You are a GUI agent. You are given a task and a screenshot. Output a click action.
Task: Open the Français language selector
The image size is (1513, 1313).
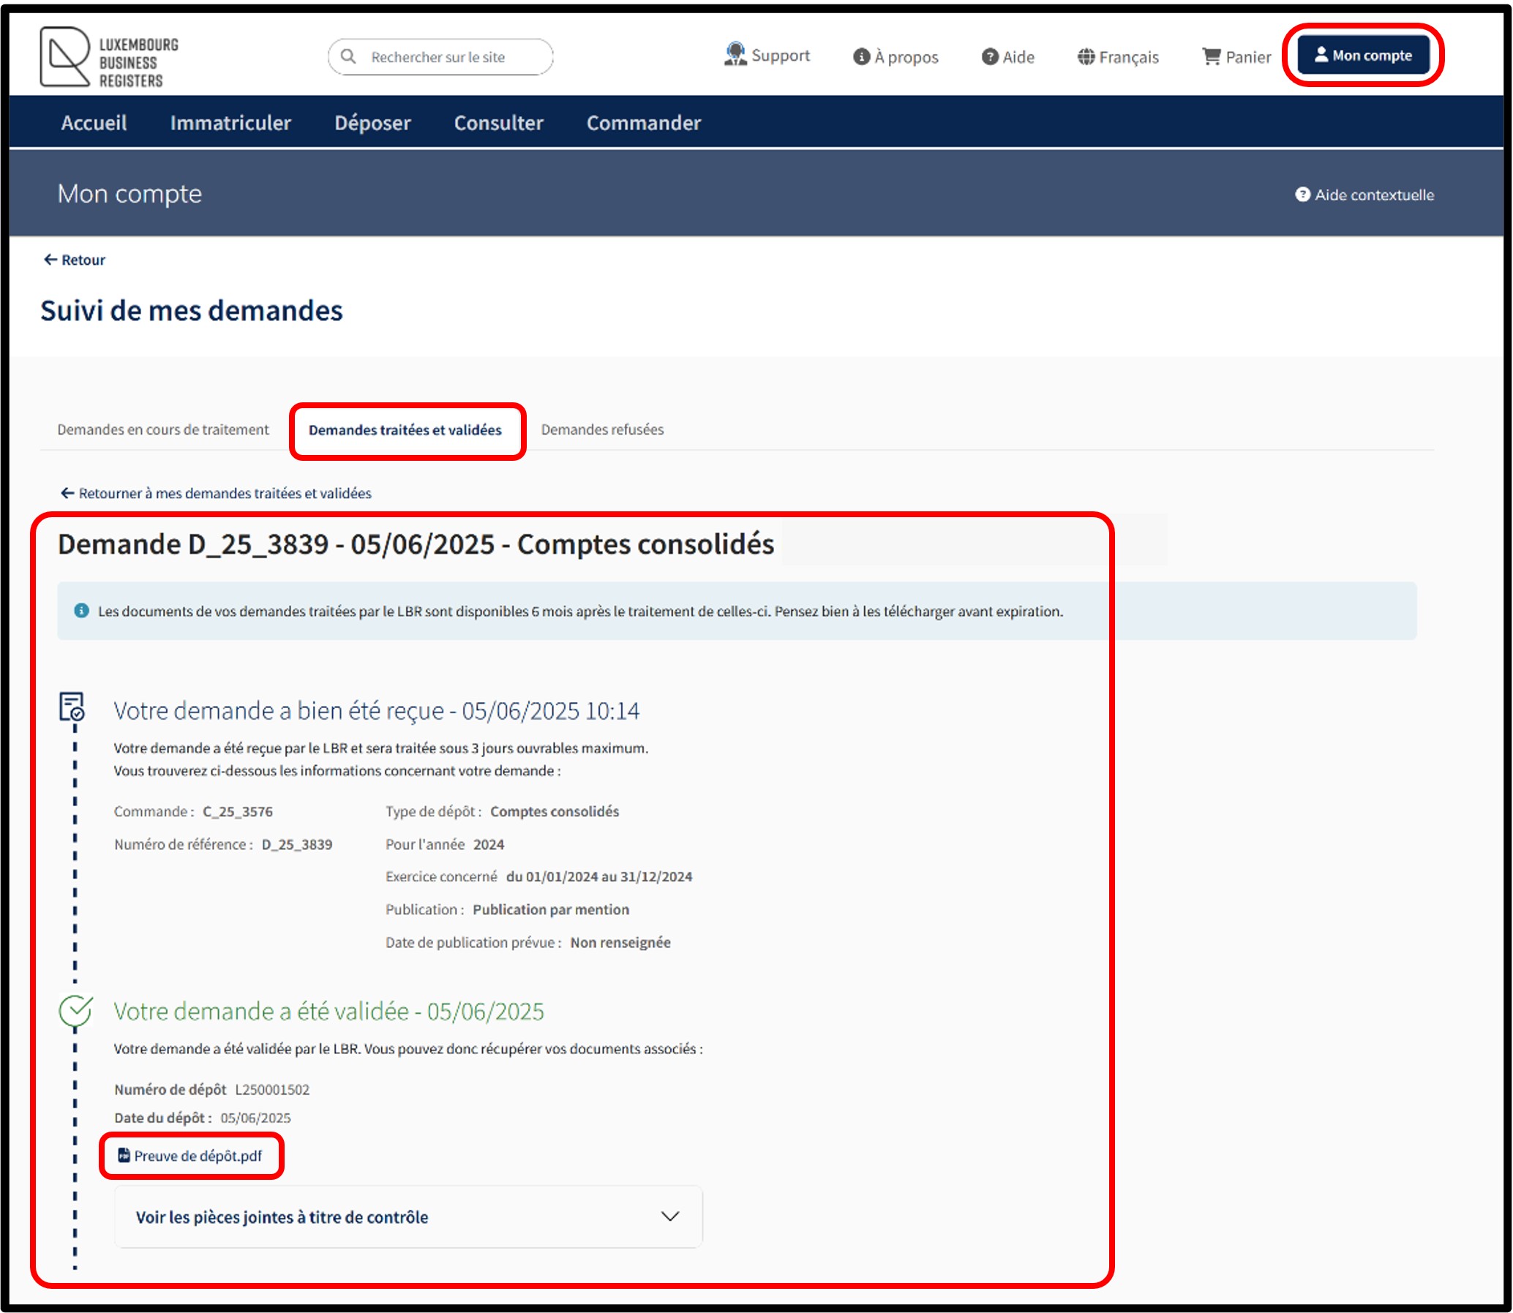tap(1118, 57)
